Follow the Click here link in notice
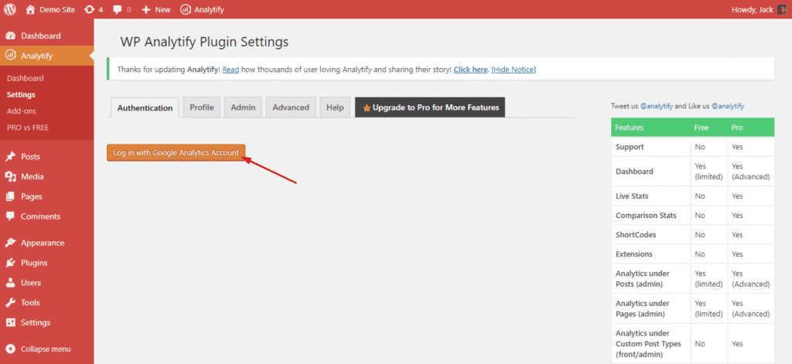The height and width of the screenshot is (364, 792). (470, 69)
